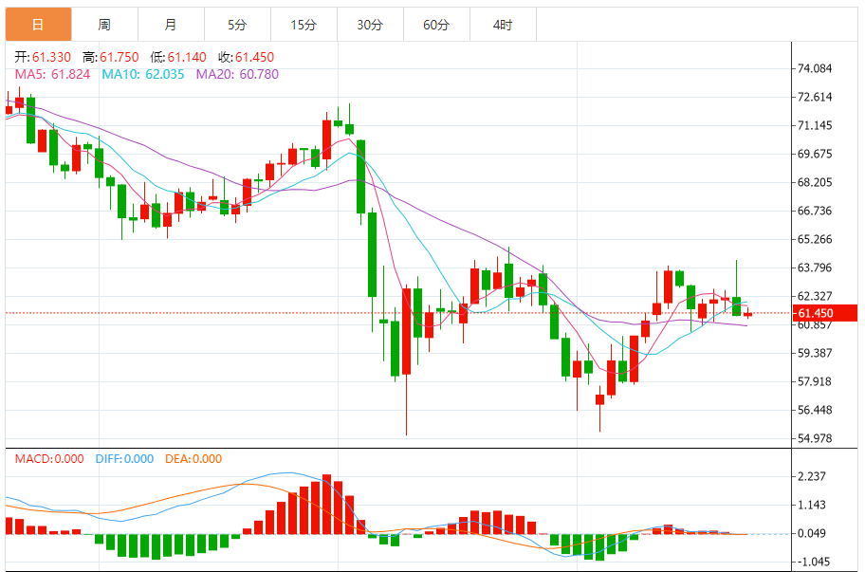Click the DEA value label

[x=193, y=459]
